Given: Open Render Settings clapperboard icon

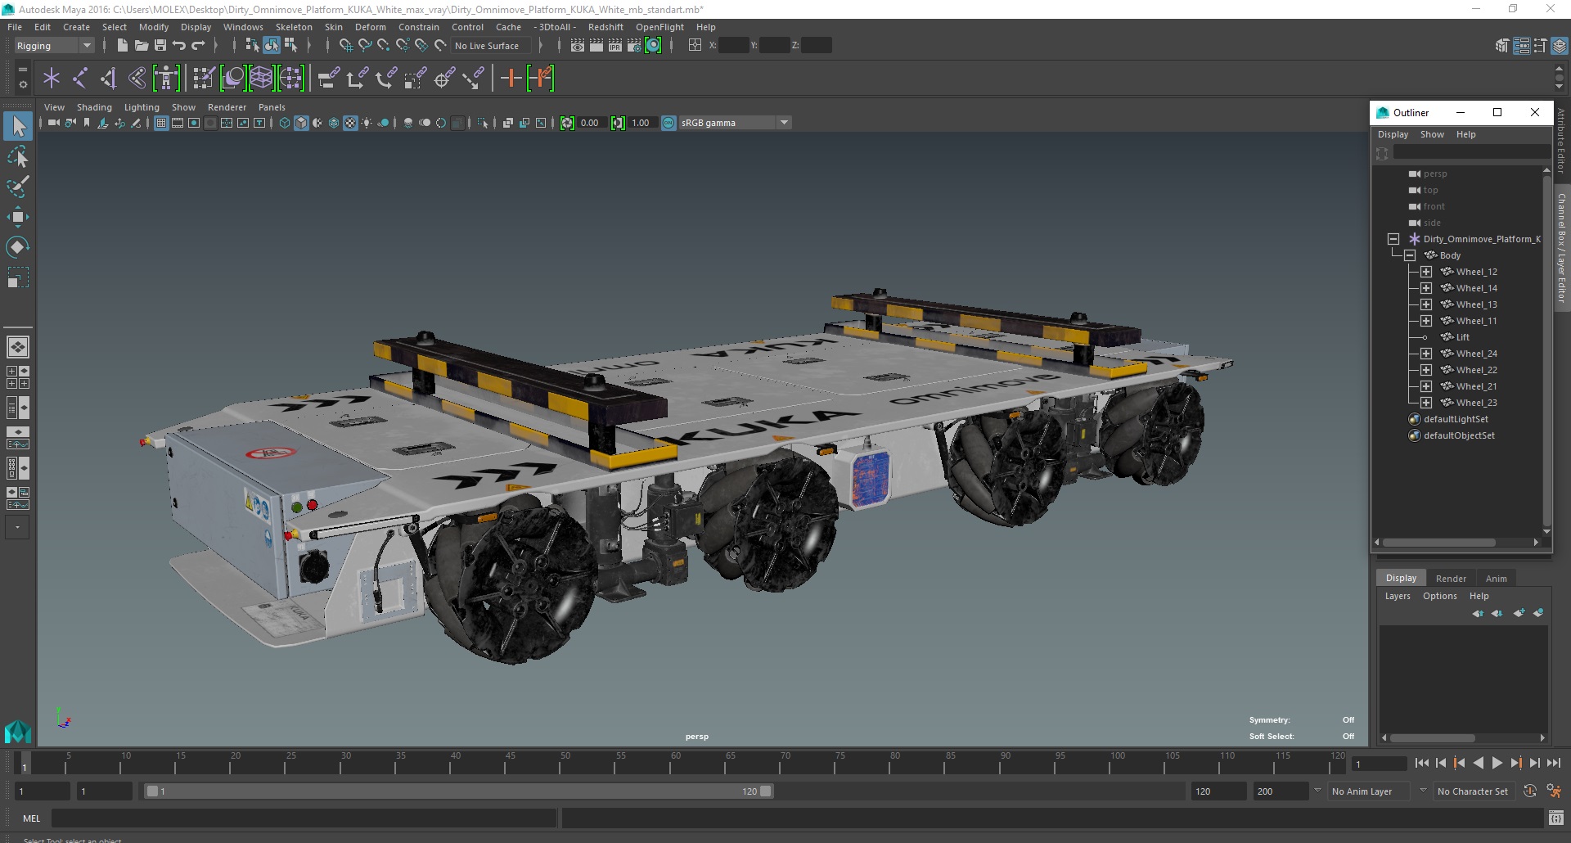Looking at the screenshot, I should tap(634, 46).
